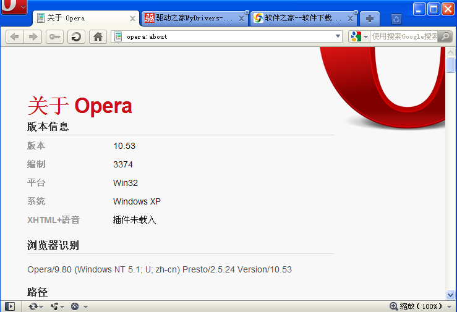Open a new tab with plus button

click(369, 19)
